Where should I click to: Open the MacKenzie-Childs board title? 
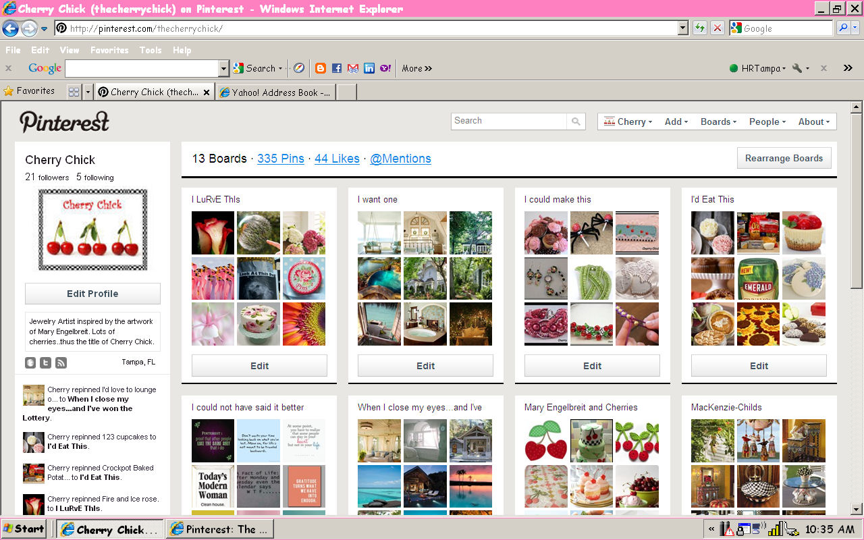click(x=726, y=407)
